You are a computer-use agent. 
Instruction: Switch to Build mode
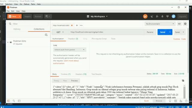(x=146, y=101)
